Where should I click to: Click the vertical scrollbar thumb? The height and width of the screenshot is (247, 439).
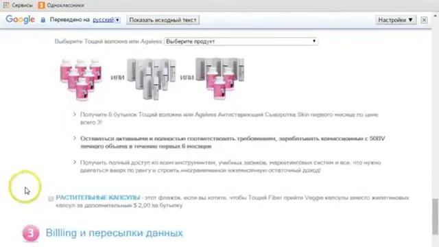point(435,216)
